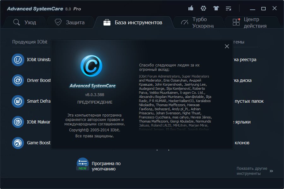
Task: Show other tools via Показать другие инструменты
Action: 252,171
